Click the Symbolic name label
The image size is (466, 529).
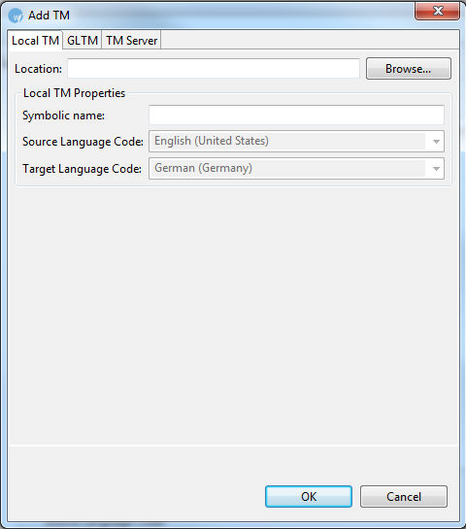63,116
